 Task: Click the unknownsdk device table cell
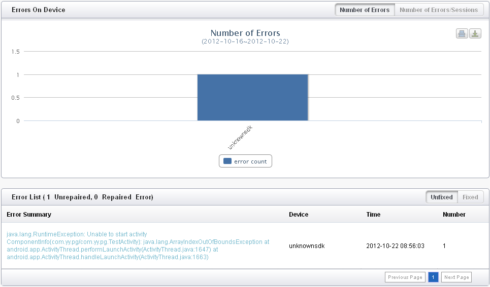coord(307,246)
